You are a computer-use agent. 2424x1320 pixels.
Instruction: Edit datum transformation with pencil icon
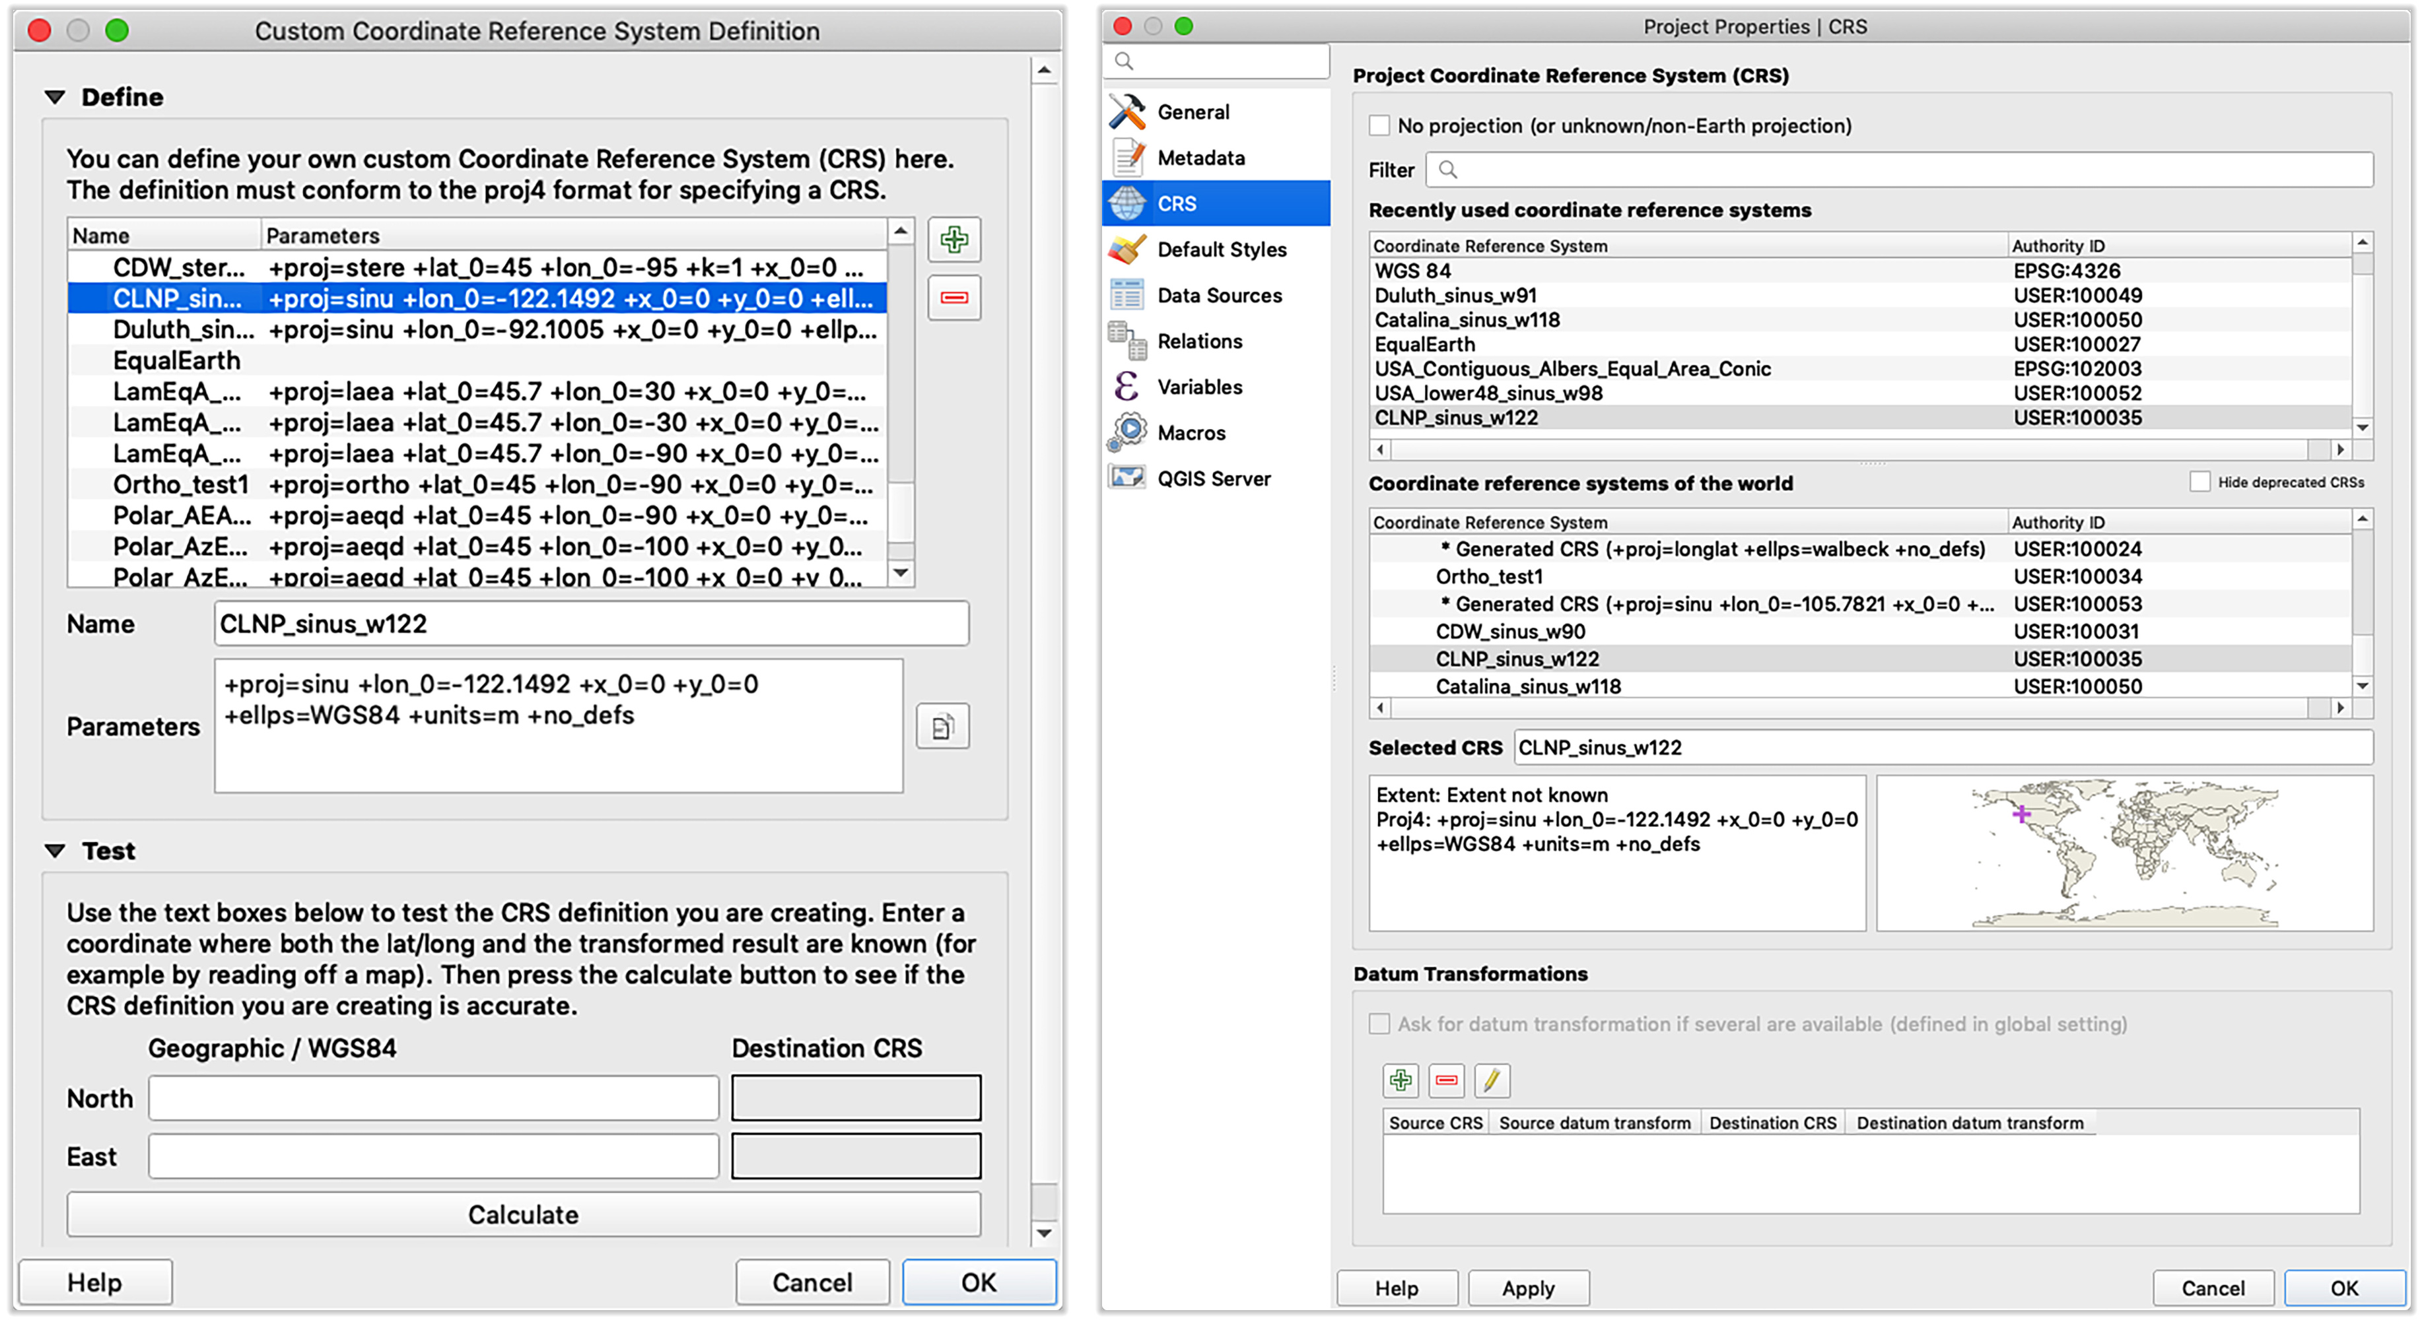[1492, 1080]
